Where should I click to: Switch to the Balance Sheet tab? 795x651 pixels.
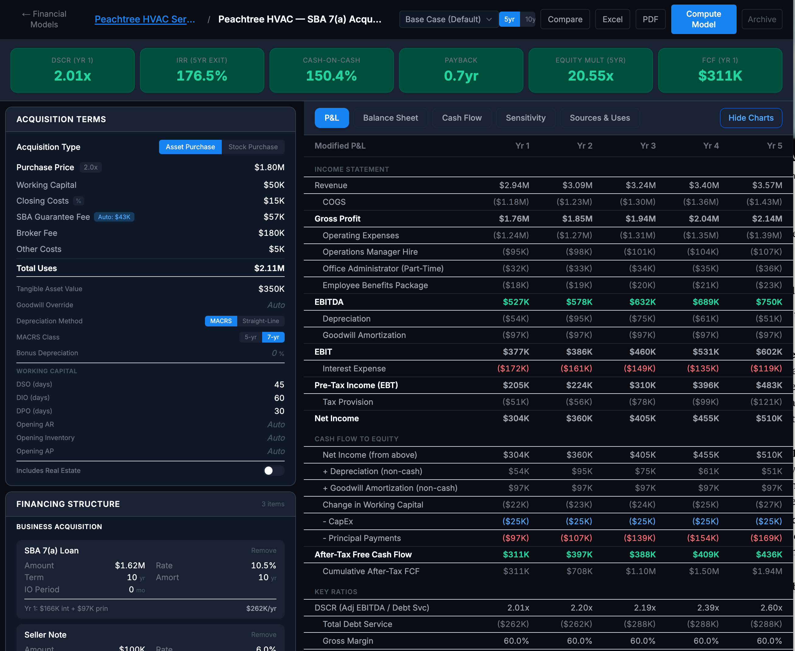tap(390, 118)
